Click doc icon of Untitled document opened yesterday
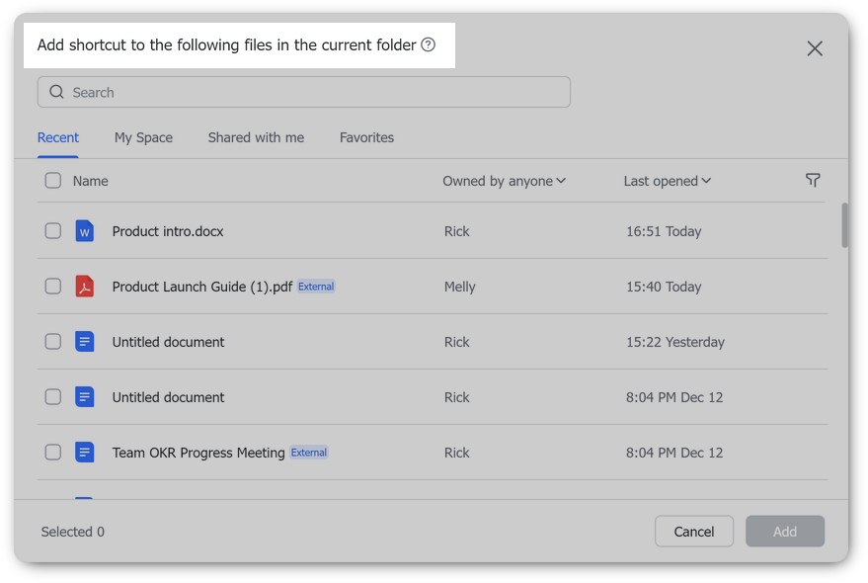The image size is (868, 583). (x=85, y=342)
